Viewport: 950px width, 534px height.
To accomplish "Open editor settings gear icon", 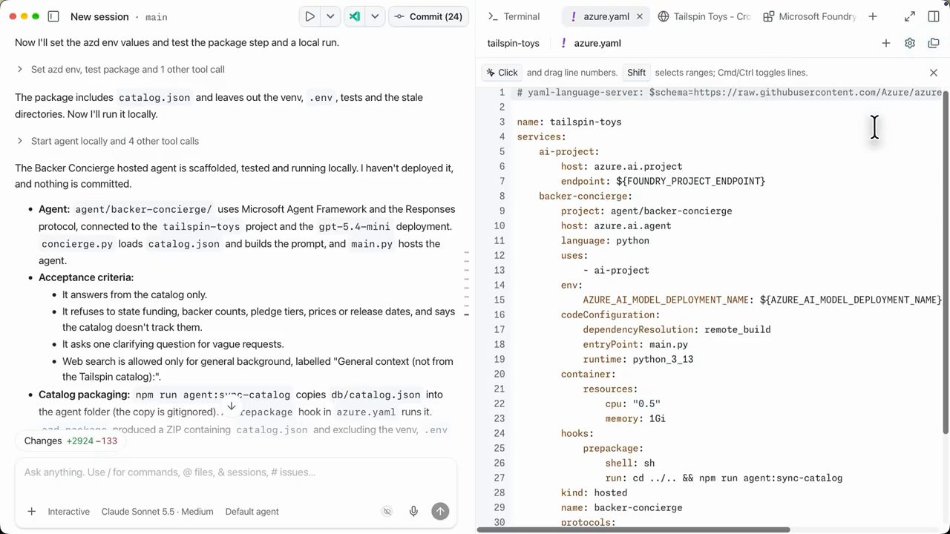I will click(x=910, y=43).
